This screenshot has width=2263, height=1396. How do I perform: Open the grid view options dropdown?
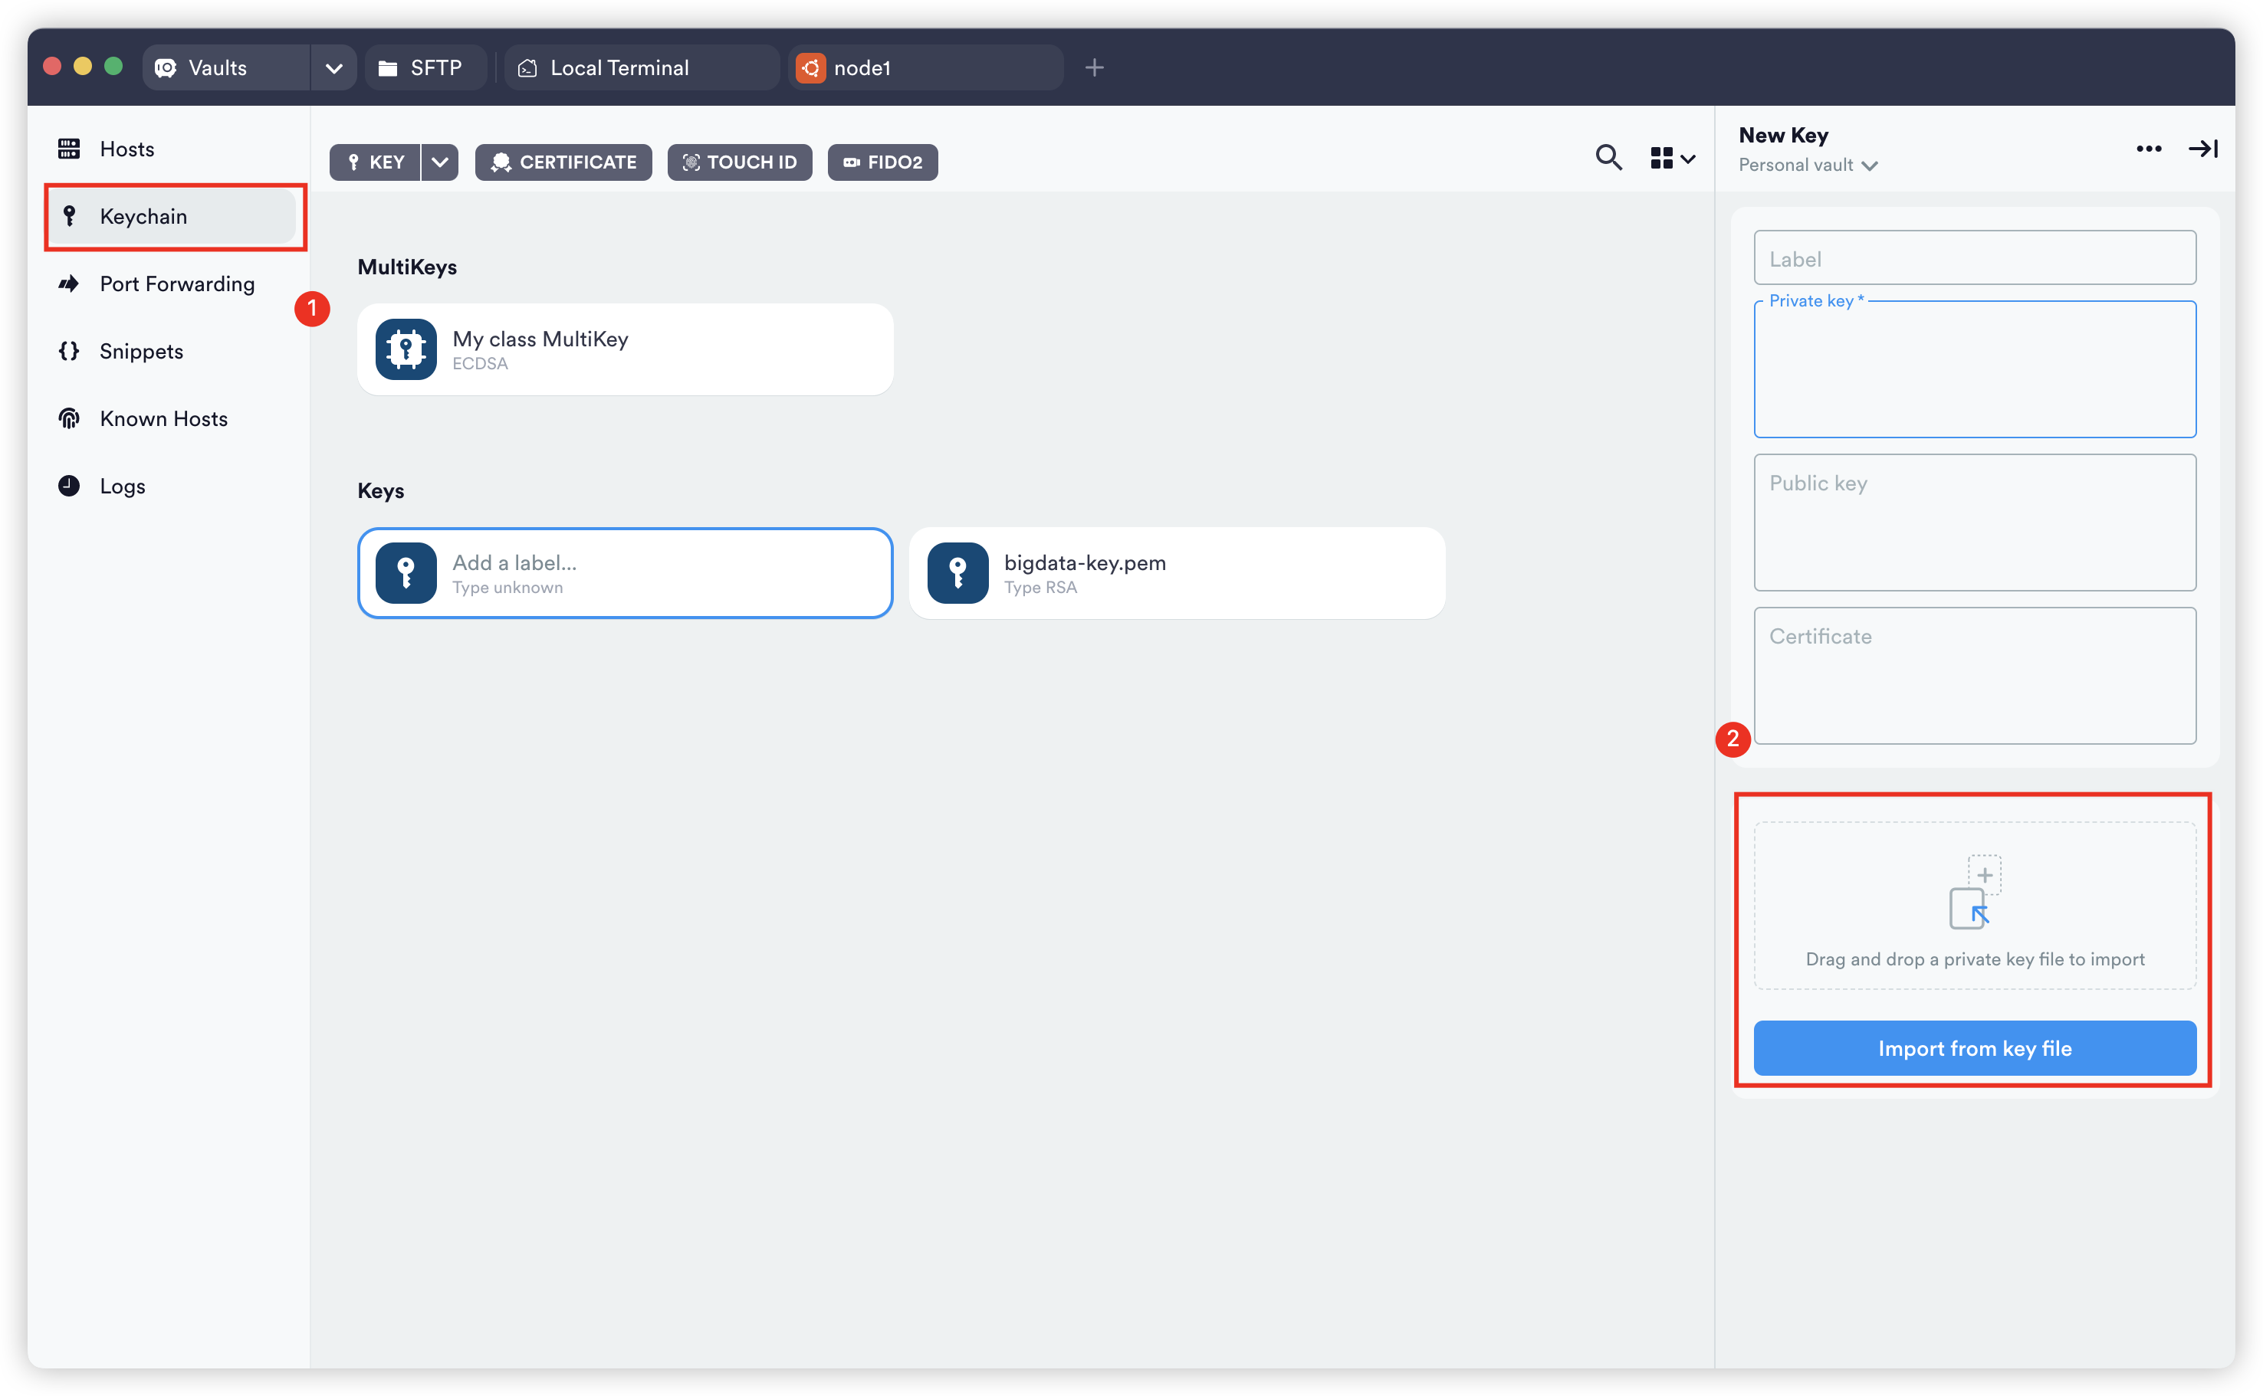[x=1672, y=159]
